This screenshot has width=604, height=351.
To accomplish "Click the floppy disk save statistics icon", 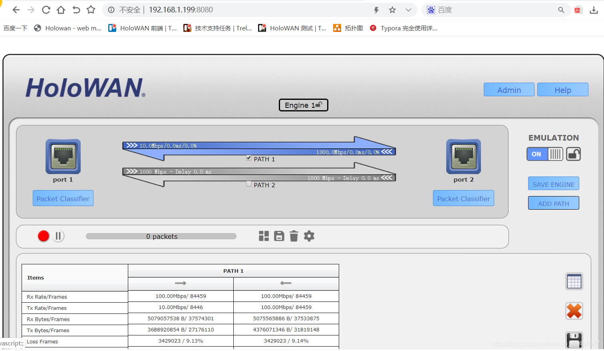I will coord(574,340).
